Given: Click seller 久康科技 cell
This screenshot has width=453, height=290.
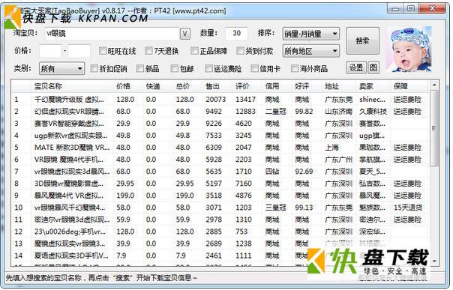Looking at the screenshot, I should (x=373, y=112).
